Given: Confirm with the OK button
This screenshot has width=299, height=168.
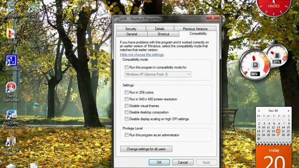Looking at the screenshot, I should click(x=159, y=162).
